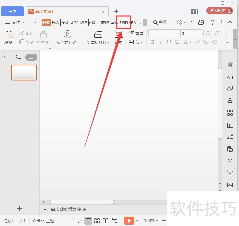Switch to the 插入 (Insert) tab
239x226 pixels.
pos(55,22)
